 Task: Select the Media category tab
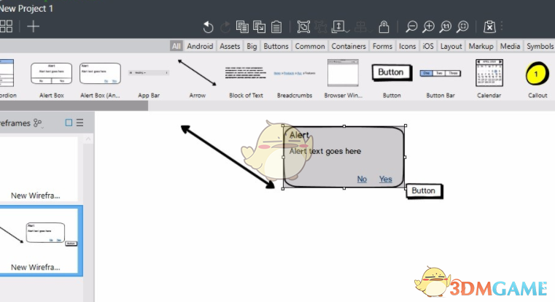click(x=510, y=46)
